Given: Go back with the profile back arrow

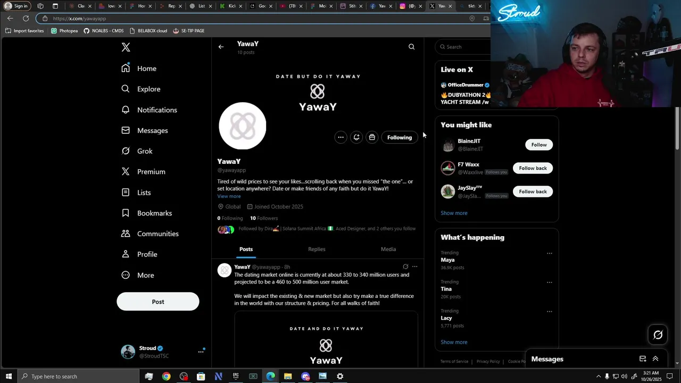Looking at the screenshot, I should click(221, 47).
